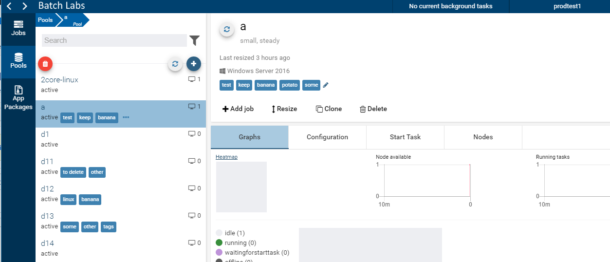Open the search filter funnel icon
Viewport: 610px width, 262px height.
click(195, 40)
